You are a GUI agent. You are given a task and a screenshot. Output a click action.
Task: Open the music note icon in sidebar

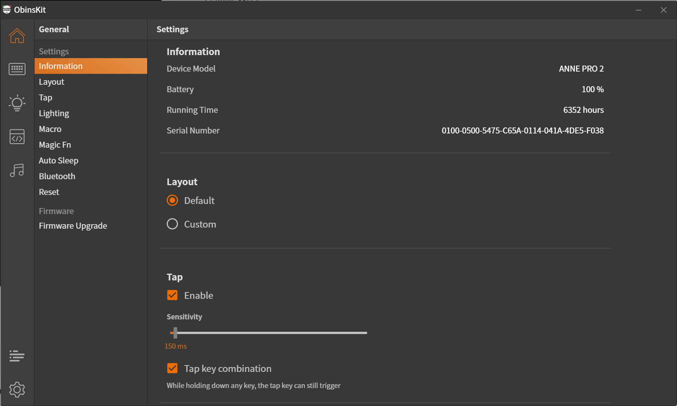tap(17, 170)
